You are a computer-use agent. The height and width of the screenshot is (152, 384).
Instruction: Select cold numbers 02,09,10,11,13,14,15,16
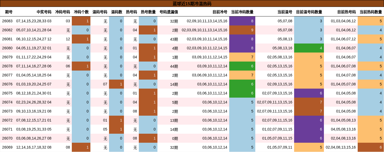(x=207, y=21)
